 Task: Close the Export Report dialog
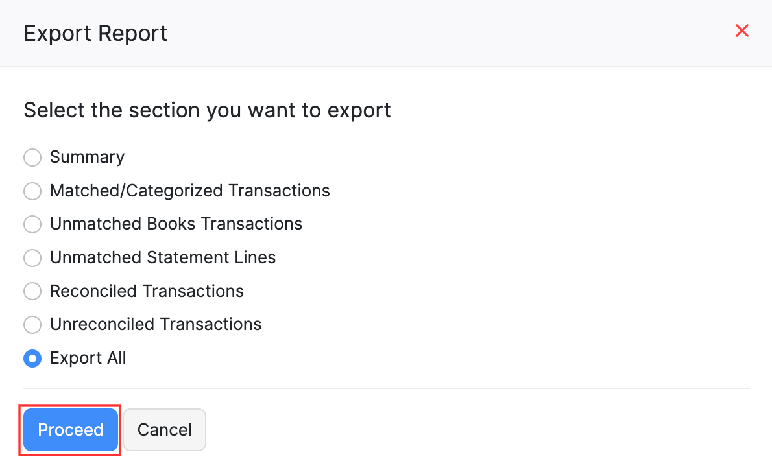[742, 30]
